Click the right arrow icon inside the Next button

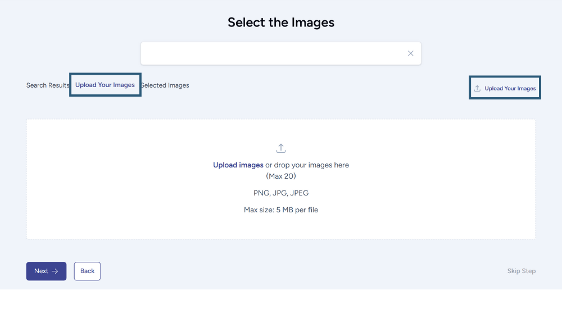pos(55,271)
